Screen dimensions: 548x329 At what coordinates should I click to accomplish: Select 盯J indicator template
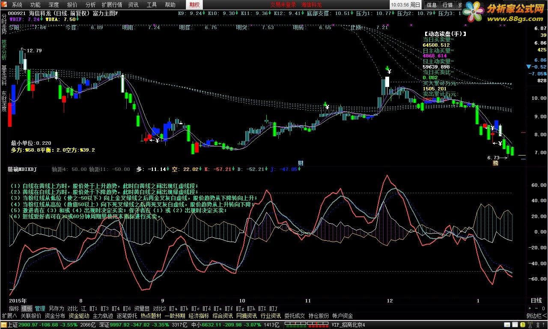[x=273, y=308]
